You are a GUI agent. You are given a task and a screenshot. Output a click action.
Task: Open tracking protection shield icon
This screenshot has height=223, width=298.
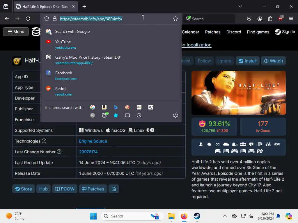47,19
